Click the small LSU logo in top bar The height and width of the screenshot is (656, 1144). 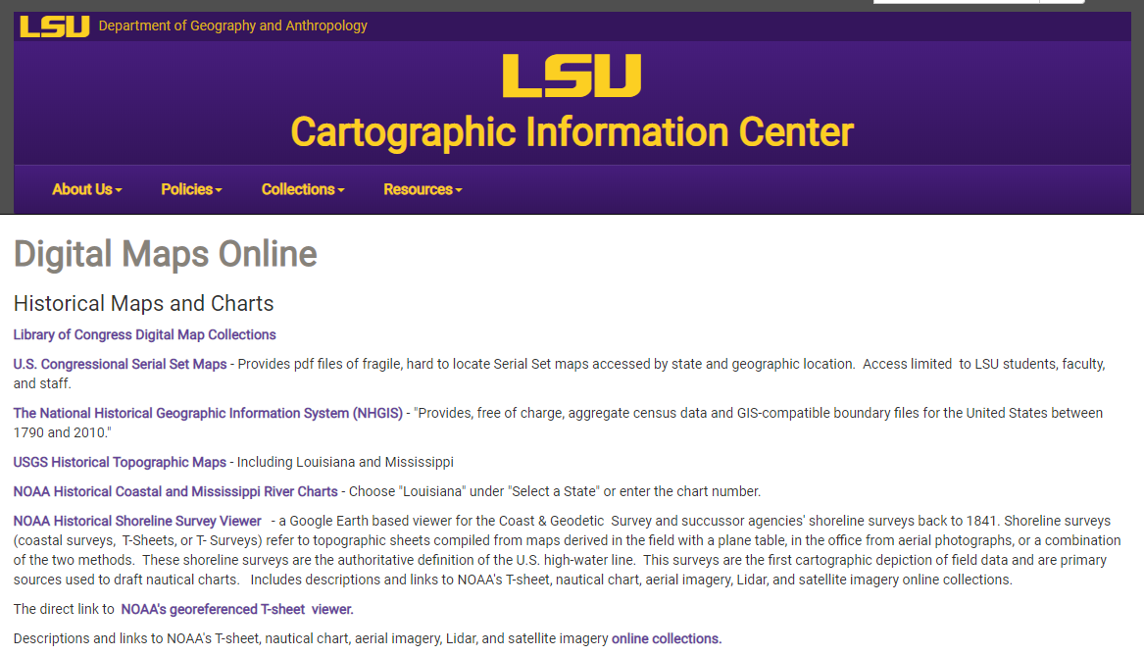pyautogui.click(x=55, y=26)
